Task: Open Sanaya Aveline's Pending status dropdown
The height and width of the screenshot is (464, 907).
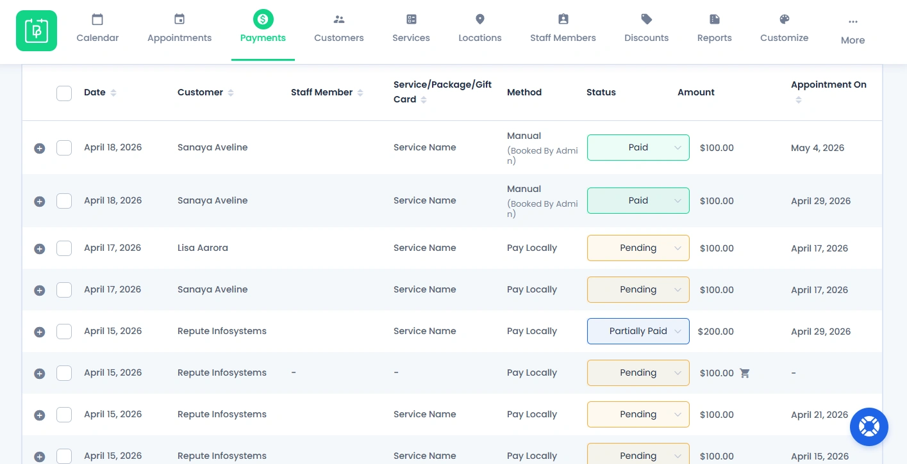Action: pos(638,290)
